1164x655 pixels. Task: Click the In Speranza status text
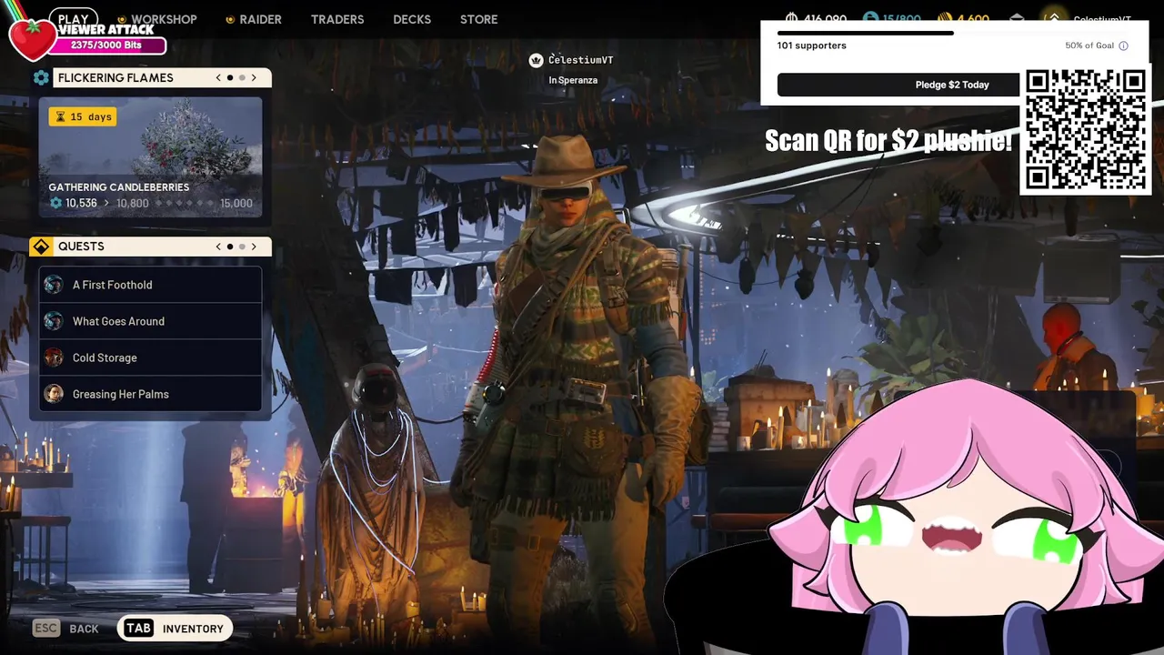click(573, 80)
